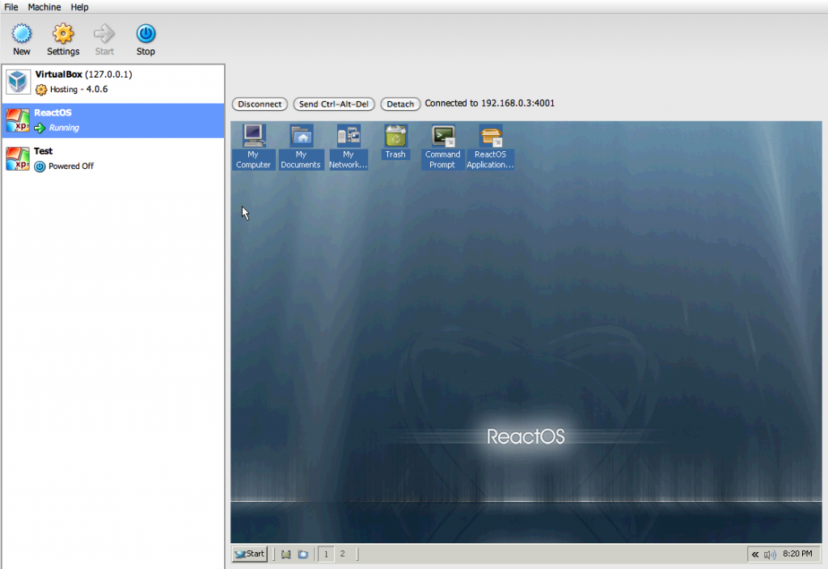Click Send Ctrl-Alt-Del button
Screen dimensions: 828x569
[x=334, y=104]
